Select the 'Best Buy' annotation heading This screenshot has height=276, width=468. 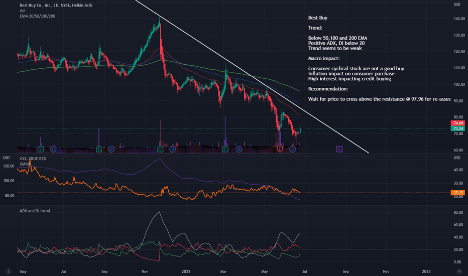[x=317, y=18]
